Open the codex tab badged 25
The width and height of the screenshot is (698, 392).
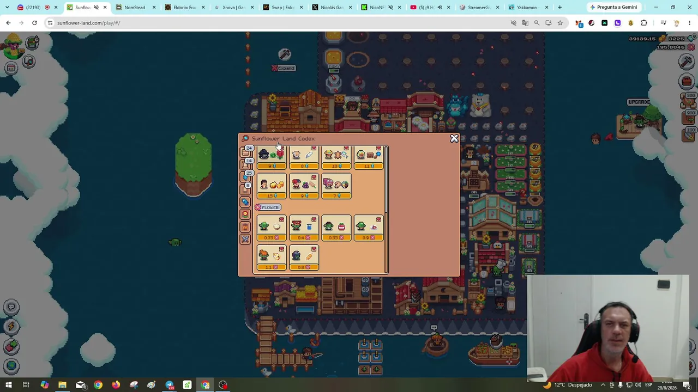pos(246,177)
